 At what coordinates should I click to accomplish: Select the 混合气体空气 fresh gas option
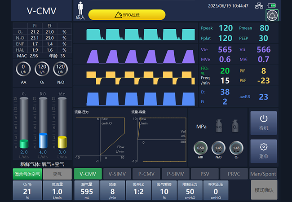[27, 174]
